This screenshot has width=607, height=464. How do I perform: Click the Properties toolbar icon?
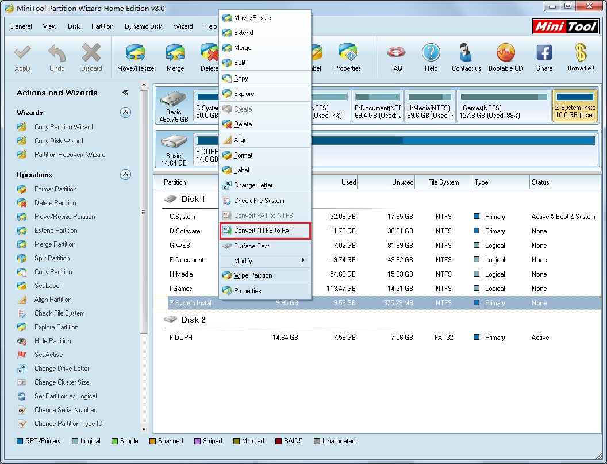tap(347, 56)
